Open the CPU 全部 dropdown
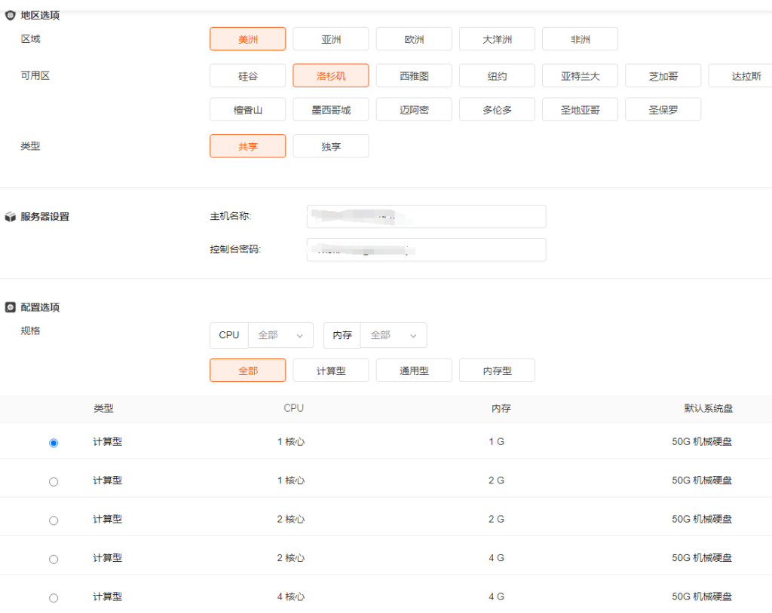The image size is (772, 613). click(x=280, y=335)
